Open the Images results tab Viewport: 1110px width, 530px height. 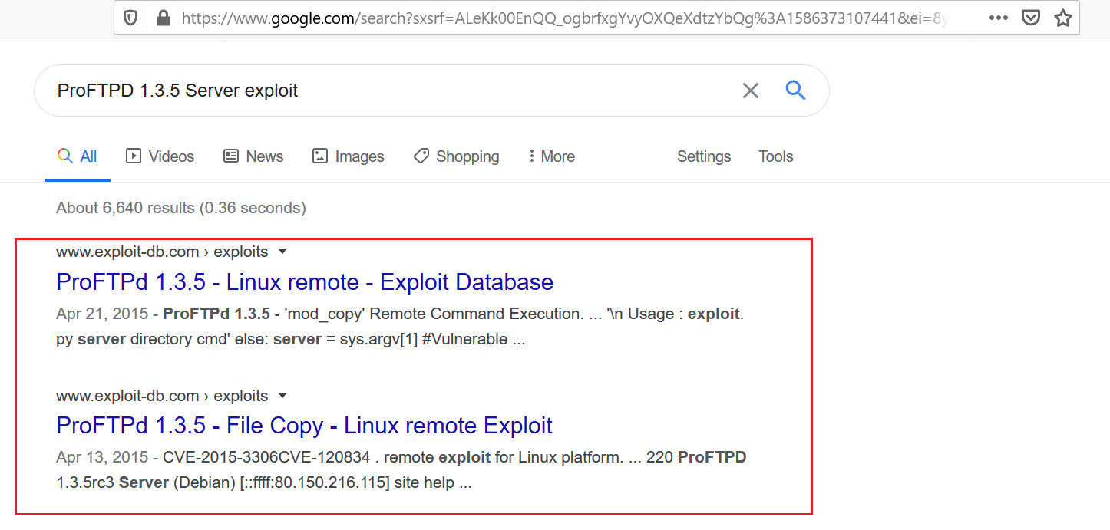coord(349,156)
